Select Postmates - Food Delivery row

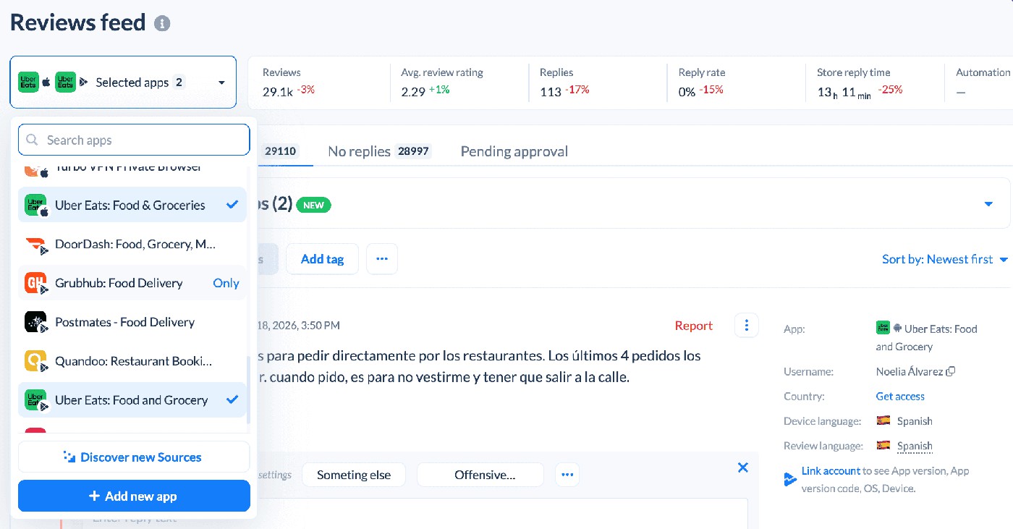pos(132,322)
